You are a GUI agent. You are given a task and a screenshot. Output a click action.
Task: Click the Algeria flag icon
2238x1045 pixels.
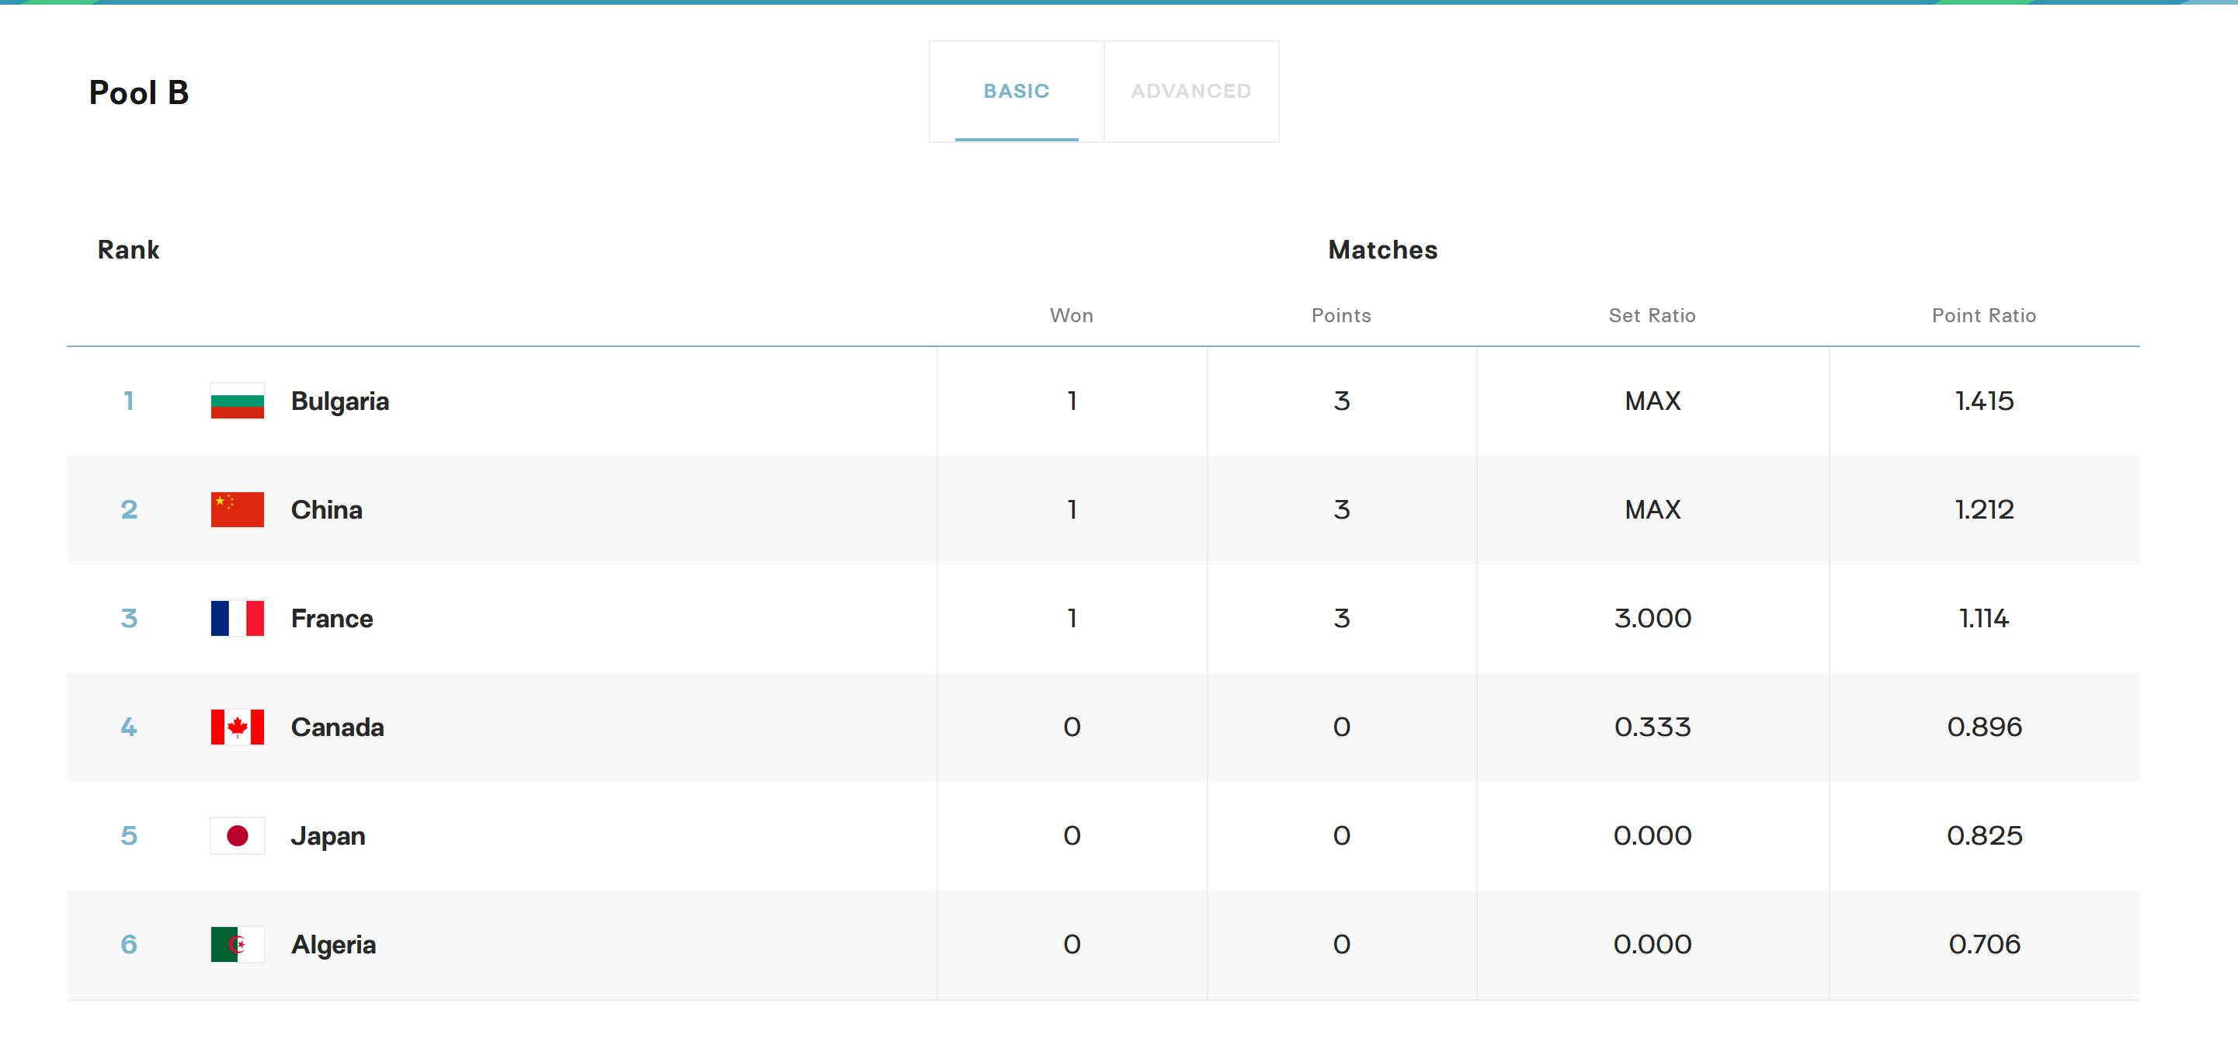pos(237,944)
